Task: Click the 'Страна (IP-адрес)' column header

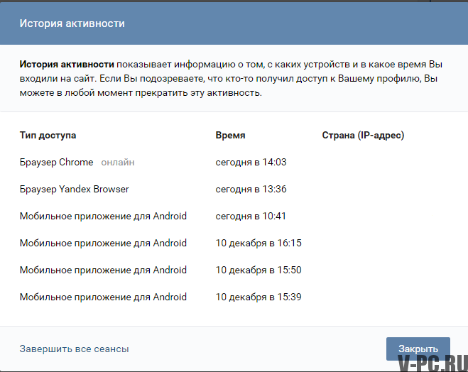Action: tap(368, 135)
